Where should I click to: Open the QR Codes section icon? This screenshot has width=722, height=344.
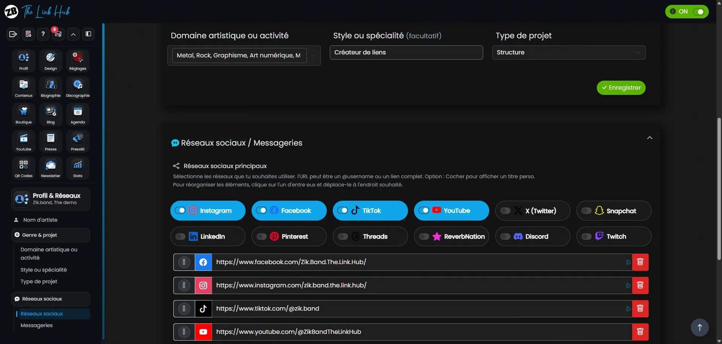[24, 168]
